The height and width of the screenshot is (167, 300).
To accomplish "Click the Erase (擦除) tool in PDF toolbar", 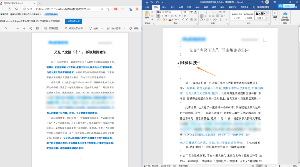I will click(131, 29).
